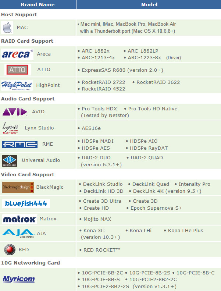The height and width of the screenshot is (291, 221).
Task: Click the HDSPe RayDAT entry
Action: pyautogui.click(x=149, y=148)
